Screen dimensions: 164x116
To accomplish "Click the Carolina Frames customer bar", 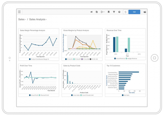I will [125, 79].
